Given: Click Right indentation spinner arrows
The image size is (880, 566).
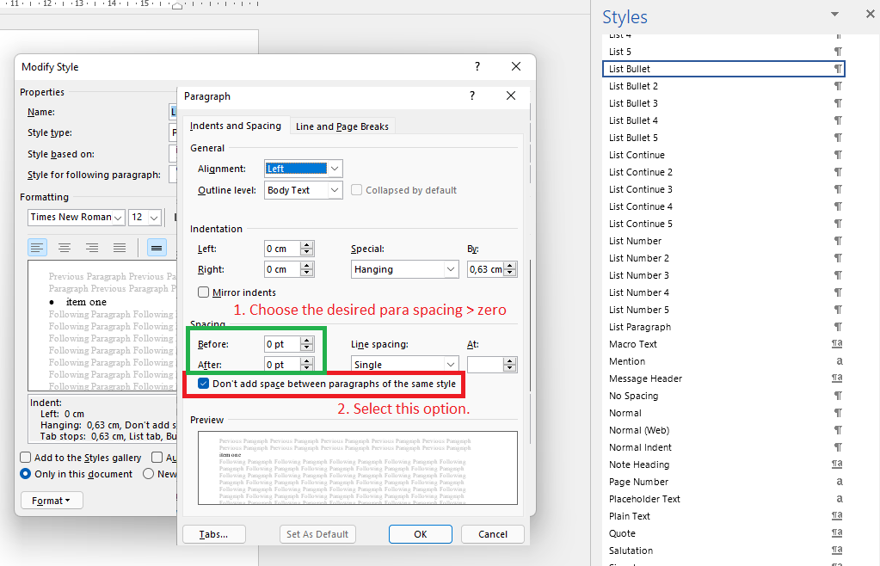Looking at the screenshot, I should (x=306, y=269).
